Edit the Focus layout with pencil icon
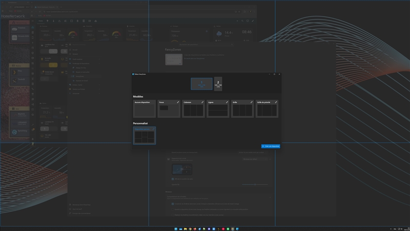The height and width of the screenshot is (231, 410). [178, 102]
